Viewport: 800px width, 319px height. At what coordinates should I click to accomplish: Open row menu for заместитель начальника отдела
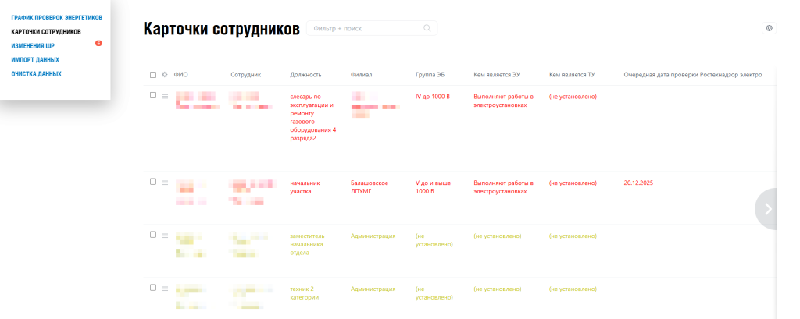tap(165, 236)
